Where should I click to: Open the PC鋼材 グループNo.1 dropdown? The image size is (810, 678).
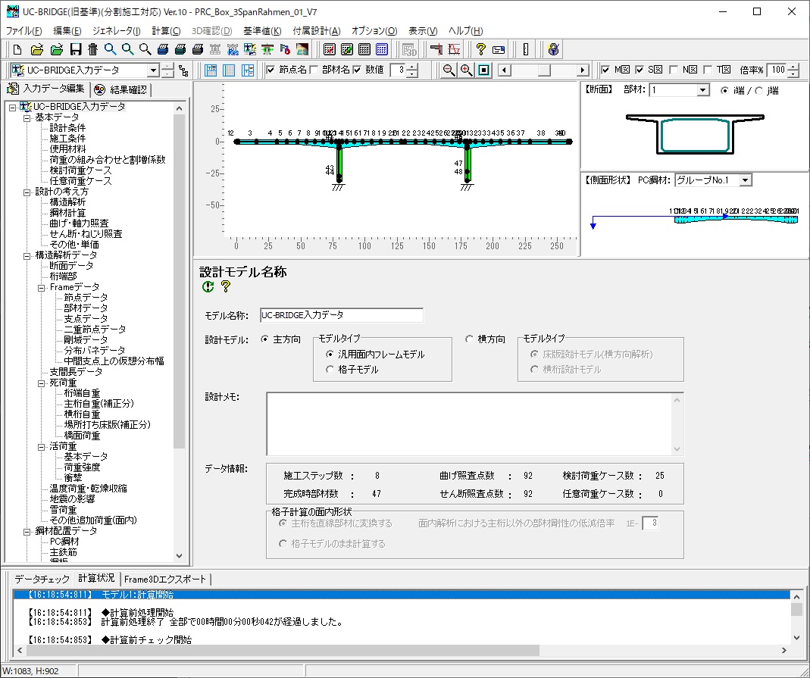click(x=745, y=180)
